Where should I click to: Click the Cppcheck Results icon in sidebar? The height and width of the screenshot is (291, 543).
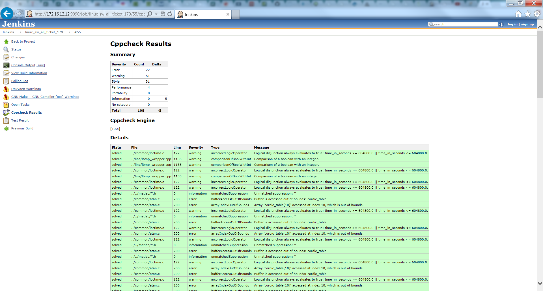[x=6, y=113]
